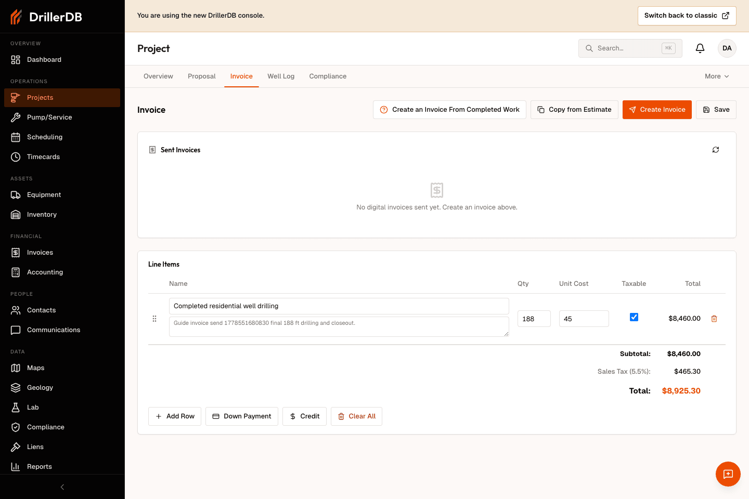The height and width of the screenshot is (499, 749).
Task: Open Lab section
Action: tap(62, 408)
